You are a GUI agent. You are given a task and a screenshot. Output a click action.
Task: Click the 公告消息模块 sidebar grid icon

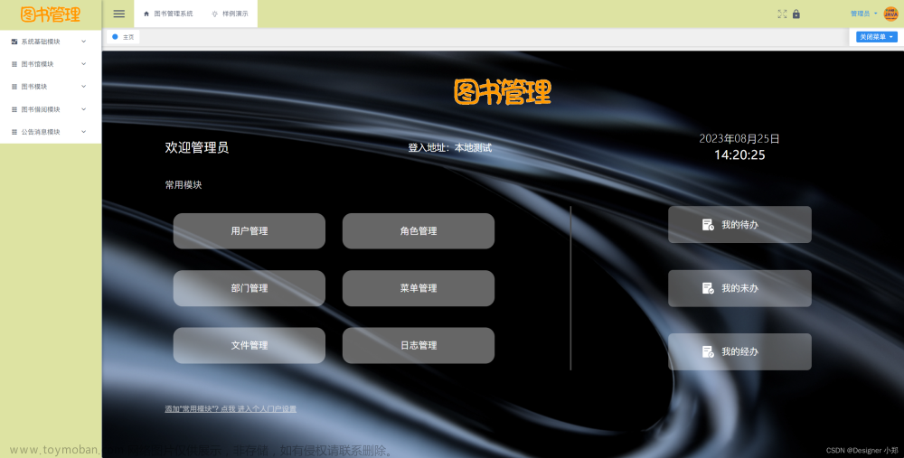pos(14,132)
